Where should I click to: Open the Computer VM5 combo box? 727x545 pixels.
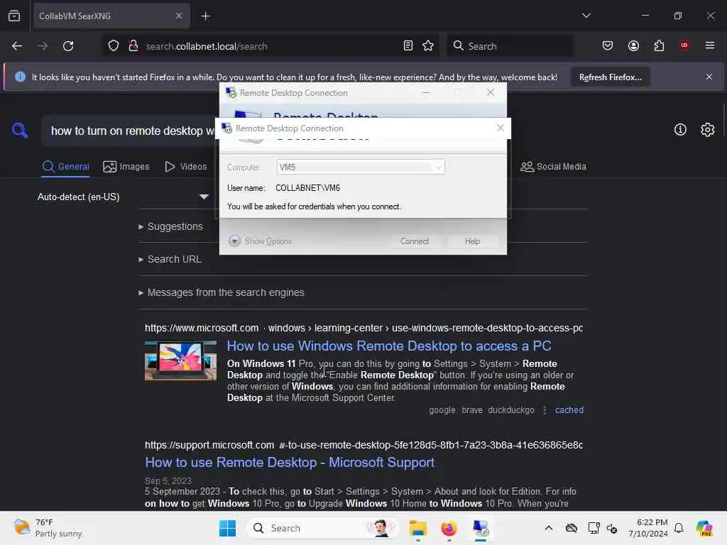pyautogui.click(x=360, y=167)
